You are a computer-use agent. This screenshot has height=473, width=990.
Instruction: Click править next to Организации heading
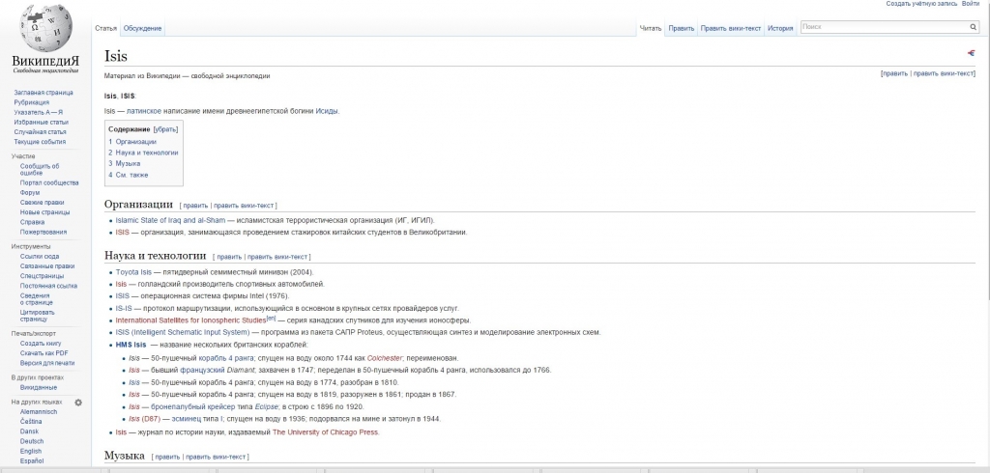click(195, 206)
